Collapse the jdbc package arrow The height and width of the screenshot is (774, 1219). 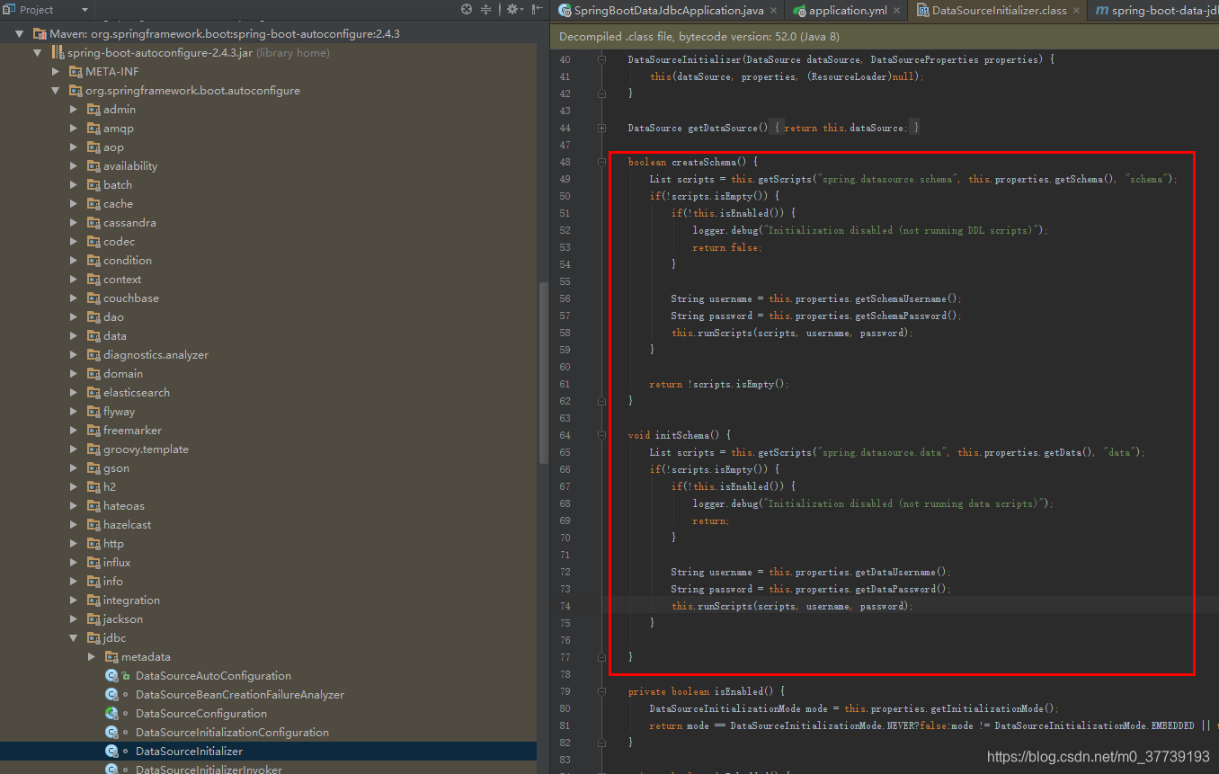74,638
